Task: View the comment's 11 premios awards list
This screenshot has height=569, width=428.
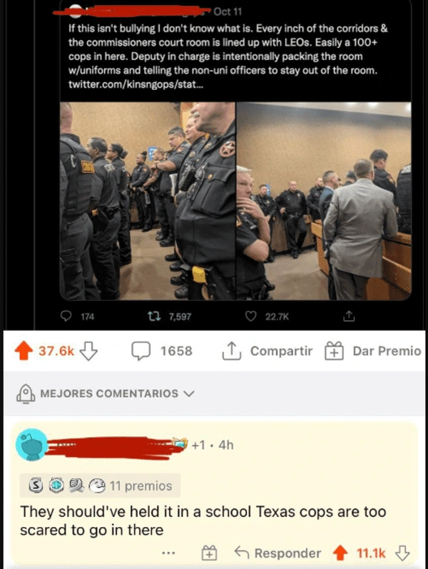Action: [x=100, y=486]
